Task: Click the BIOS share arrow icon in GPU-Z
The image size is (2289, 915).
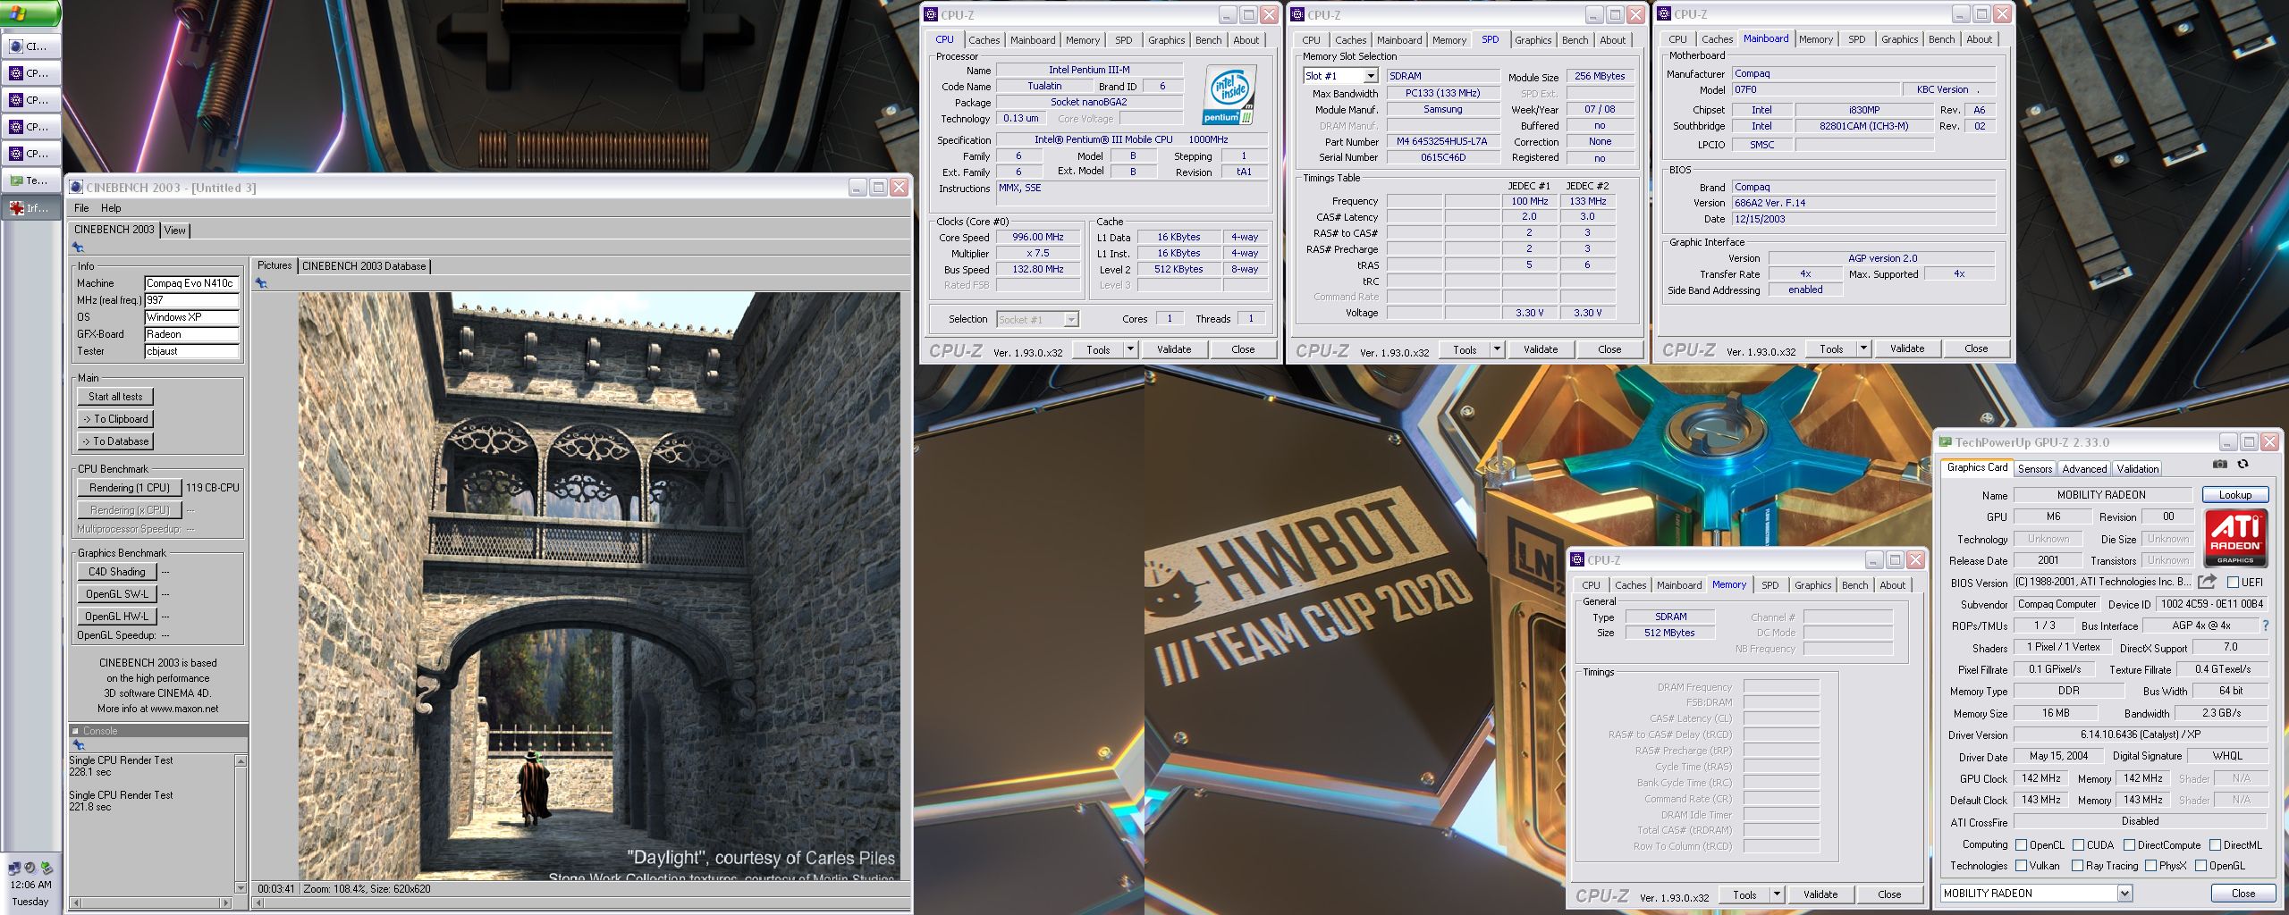Action: click(x=2207, y=582)
